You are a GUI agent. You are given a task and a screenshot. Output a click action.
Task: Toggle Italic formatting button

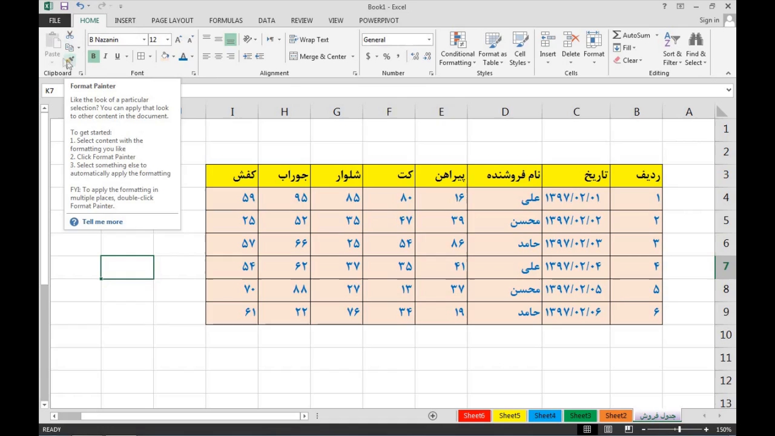pyautogui.click(x=105, y=56)
